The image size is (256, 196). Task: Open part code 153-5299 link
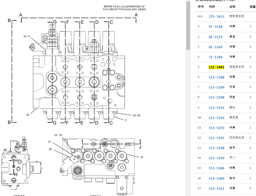pos(216,158)
